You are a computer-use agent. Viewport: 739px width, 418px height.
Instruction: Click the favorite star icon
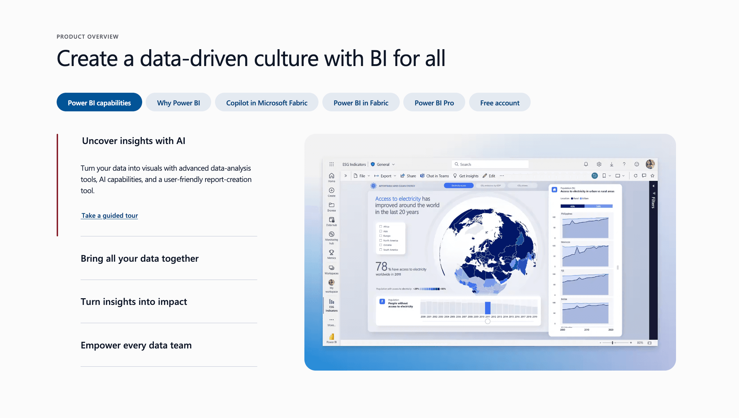point(652,176)
